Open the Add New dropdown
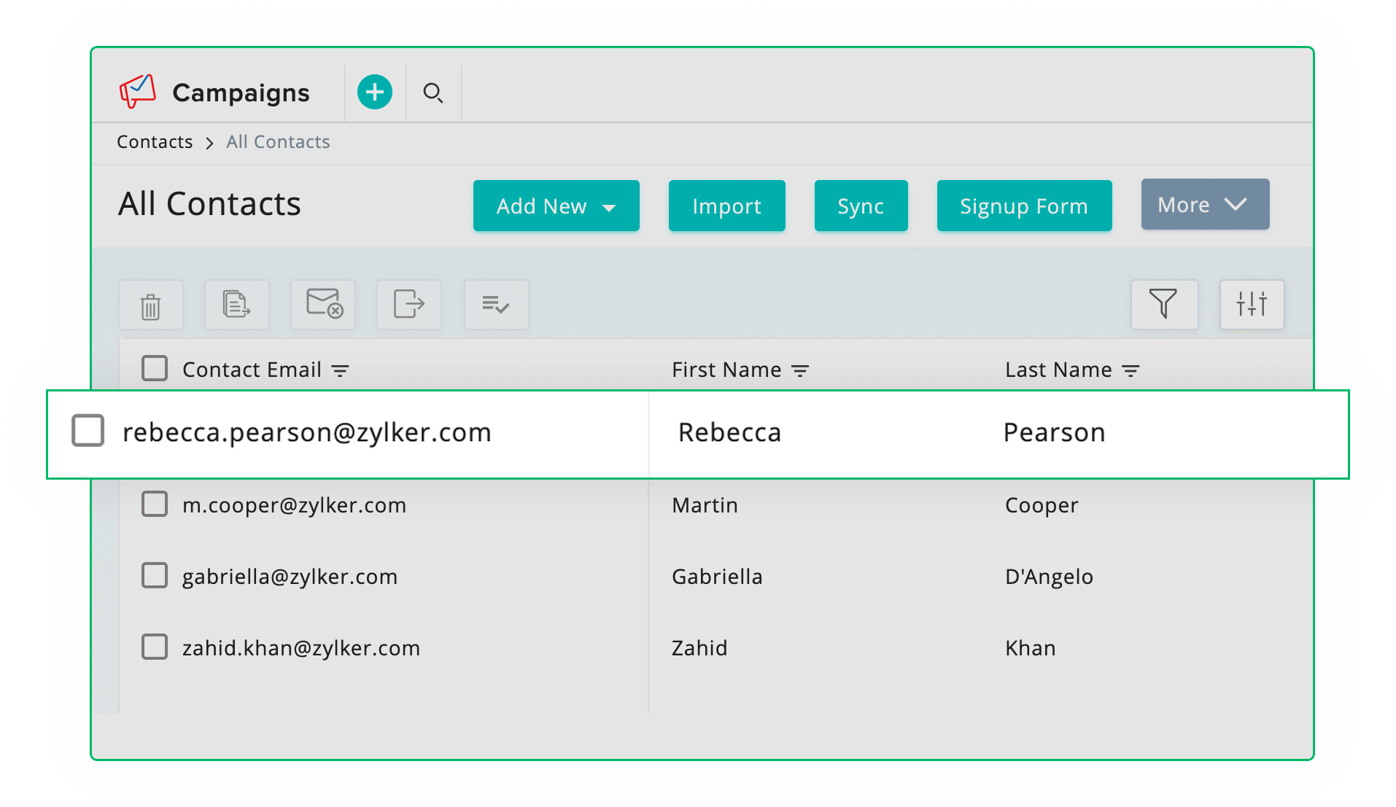Screen dimensions: 1396x807 click(557, 206)
